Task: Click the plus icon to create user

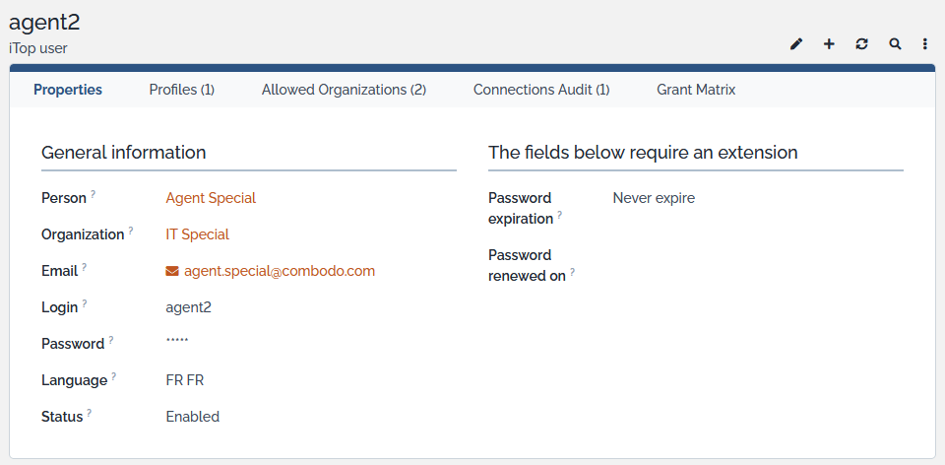Action: [x=829, y=44]
